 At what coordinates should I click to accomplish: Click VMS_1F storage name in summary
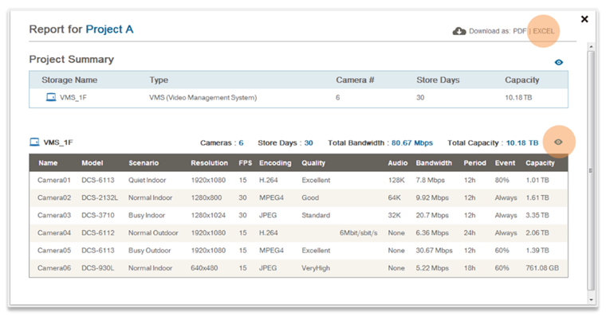(73, 97)
